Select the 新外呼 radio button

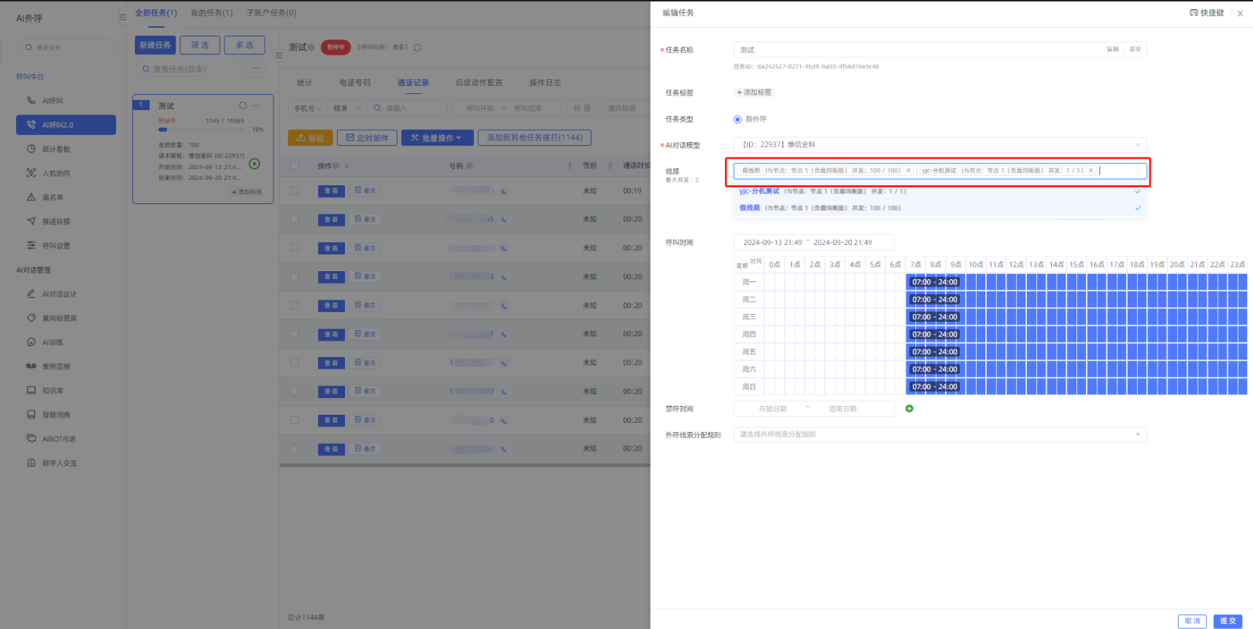[x=737, y=120]
